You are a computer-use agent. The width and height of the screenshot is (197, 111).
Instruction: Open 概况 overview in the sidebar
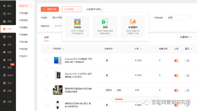(8, 6)
